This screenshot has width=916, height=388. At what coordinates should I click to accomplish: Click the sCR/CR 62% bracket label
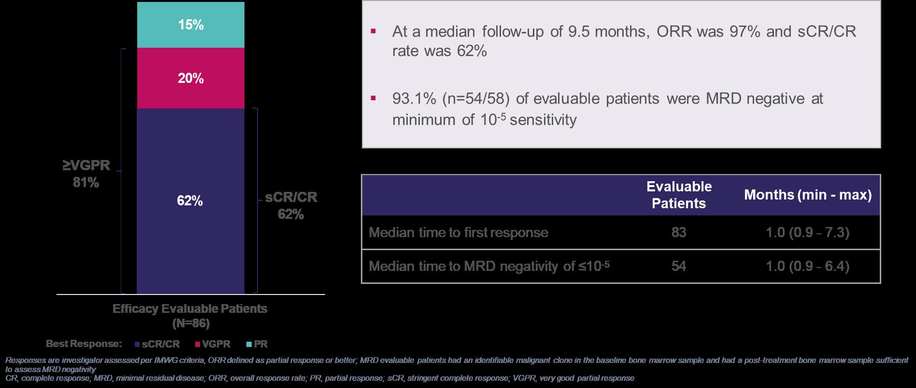pyautogui.click(x=291, y=206)
